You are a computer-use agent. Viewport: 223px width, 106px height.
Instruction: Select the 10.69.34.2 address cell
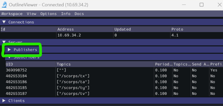coord(69,35)
